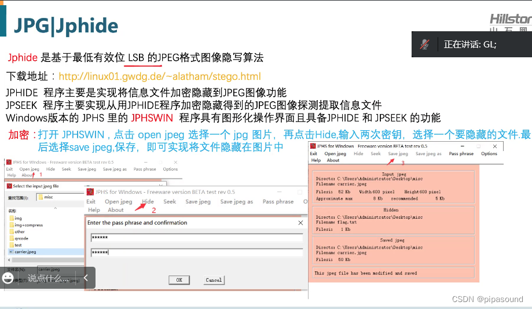Click About in the right JPHS window
Screen dimensions: 532x309
[333, 160]
